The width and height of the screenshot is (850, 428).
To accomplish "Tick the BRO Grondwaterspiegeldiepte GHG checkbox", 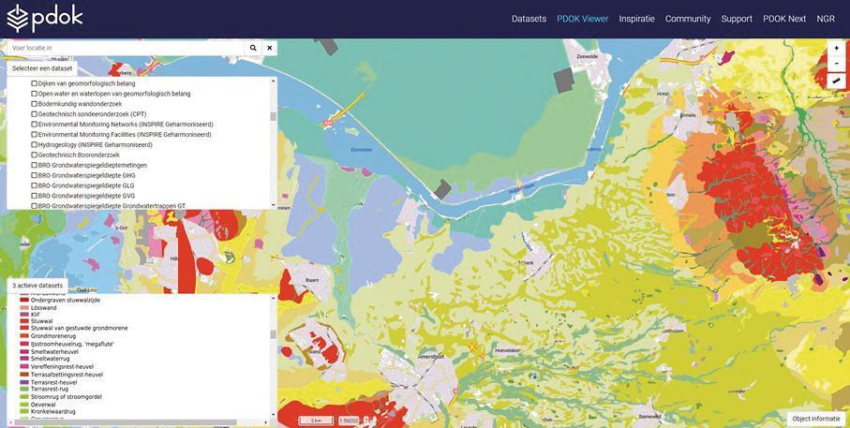I will (x=35, y=175).
